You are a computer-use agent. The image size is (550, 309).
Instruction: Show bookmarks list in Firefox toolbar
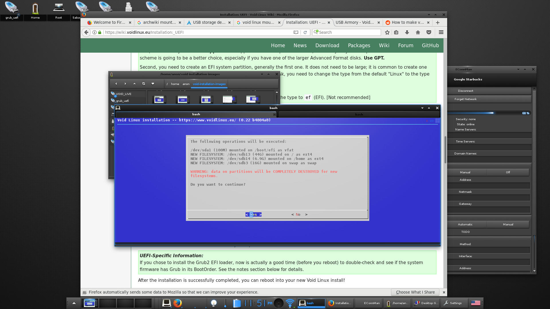[x=396, y=32]
